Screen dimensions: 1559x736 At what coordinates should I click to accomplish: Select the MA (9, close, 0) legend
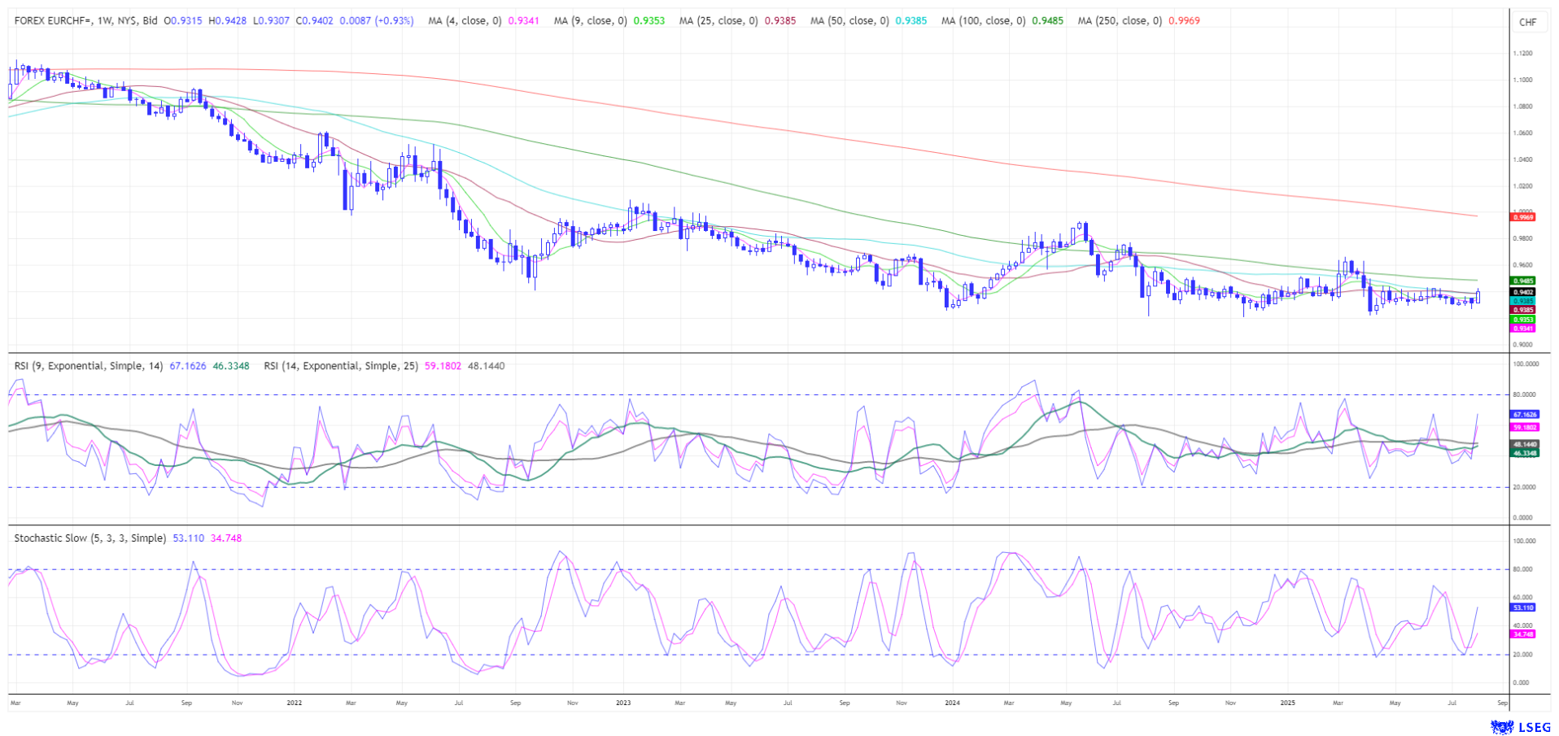coord(590,20)
